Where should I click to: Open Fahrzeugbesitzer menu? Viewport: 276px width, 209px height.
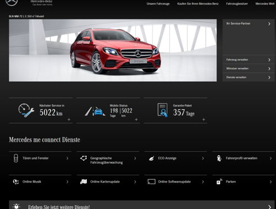[237, 4]
